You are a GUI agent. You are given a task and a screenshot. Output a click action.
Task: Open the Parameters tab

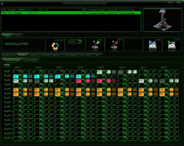click(x=9, y=55)
